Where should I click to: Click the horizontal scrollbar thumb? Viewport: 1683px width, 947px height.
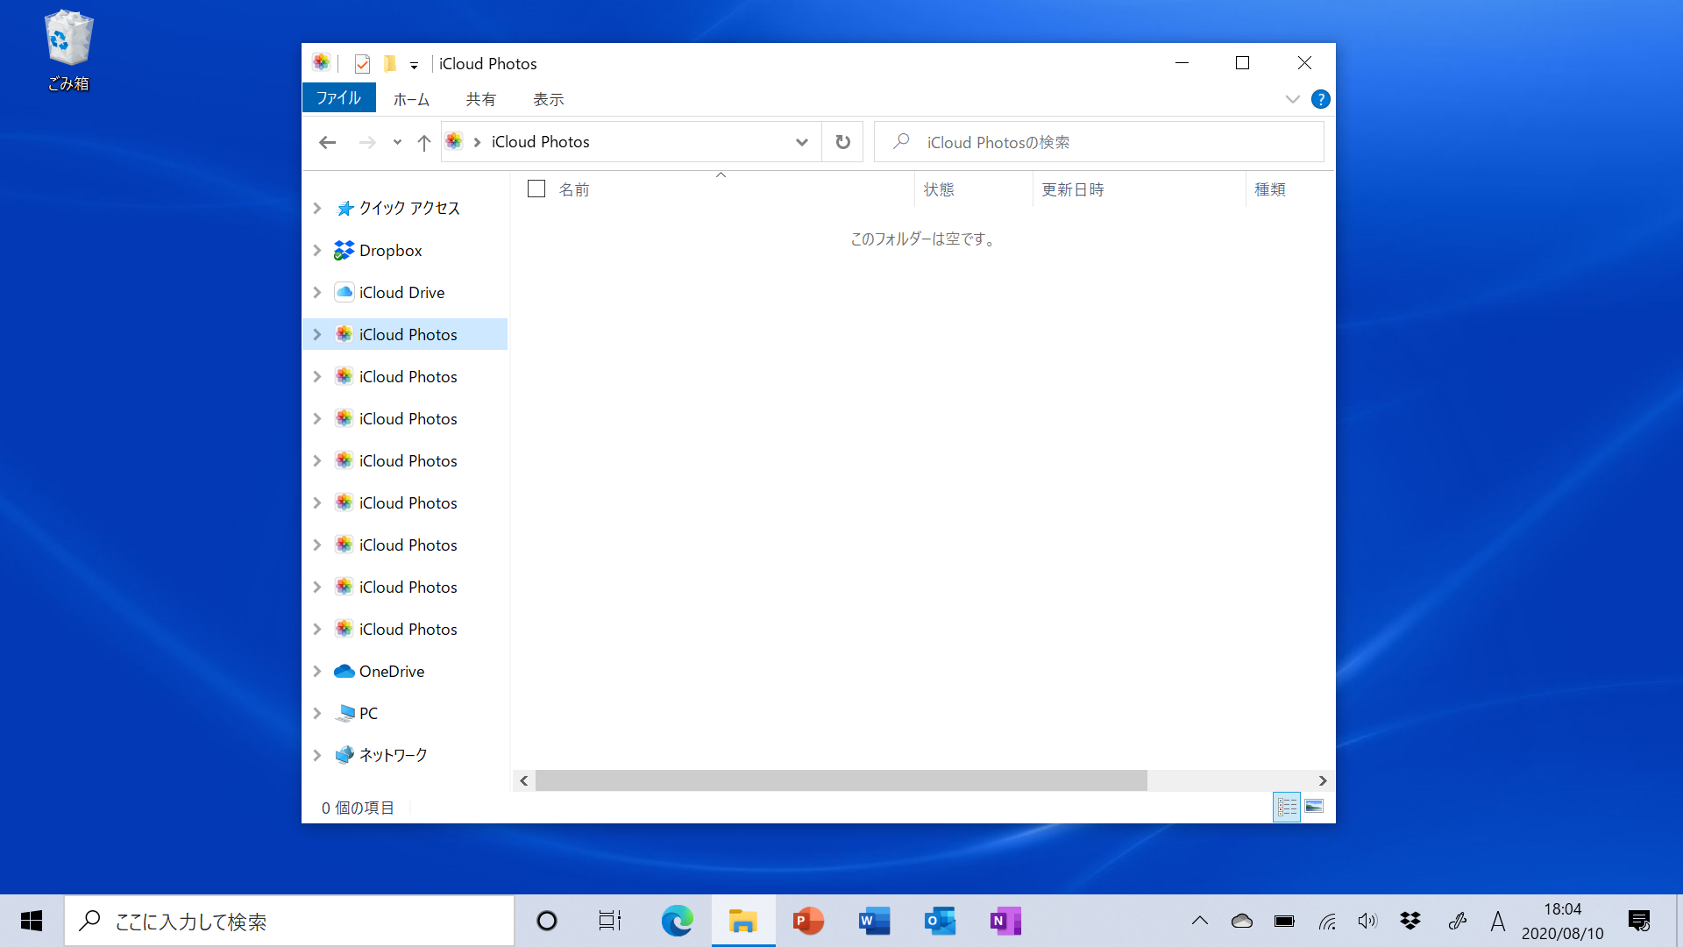point(841,780)
